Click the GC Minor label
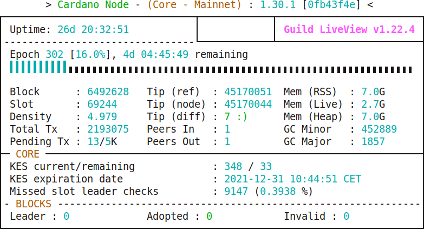The width and height of the screenshot is (424, 229). click(x=308, y=129)
